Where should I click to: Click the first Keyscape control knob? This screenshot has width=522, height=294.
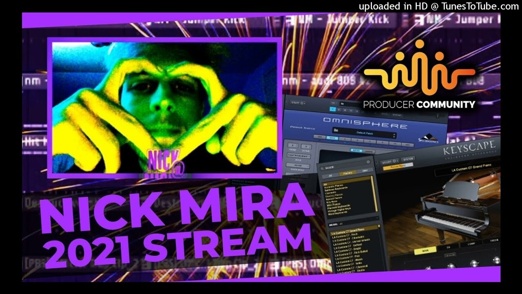(429, 268)
